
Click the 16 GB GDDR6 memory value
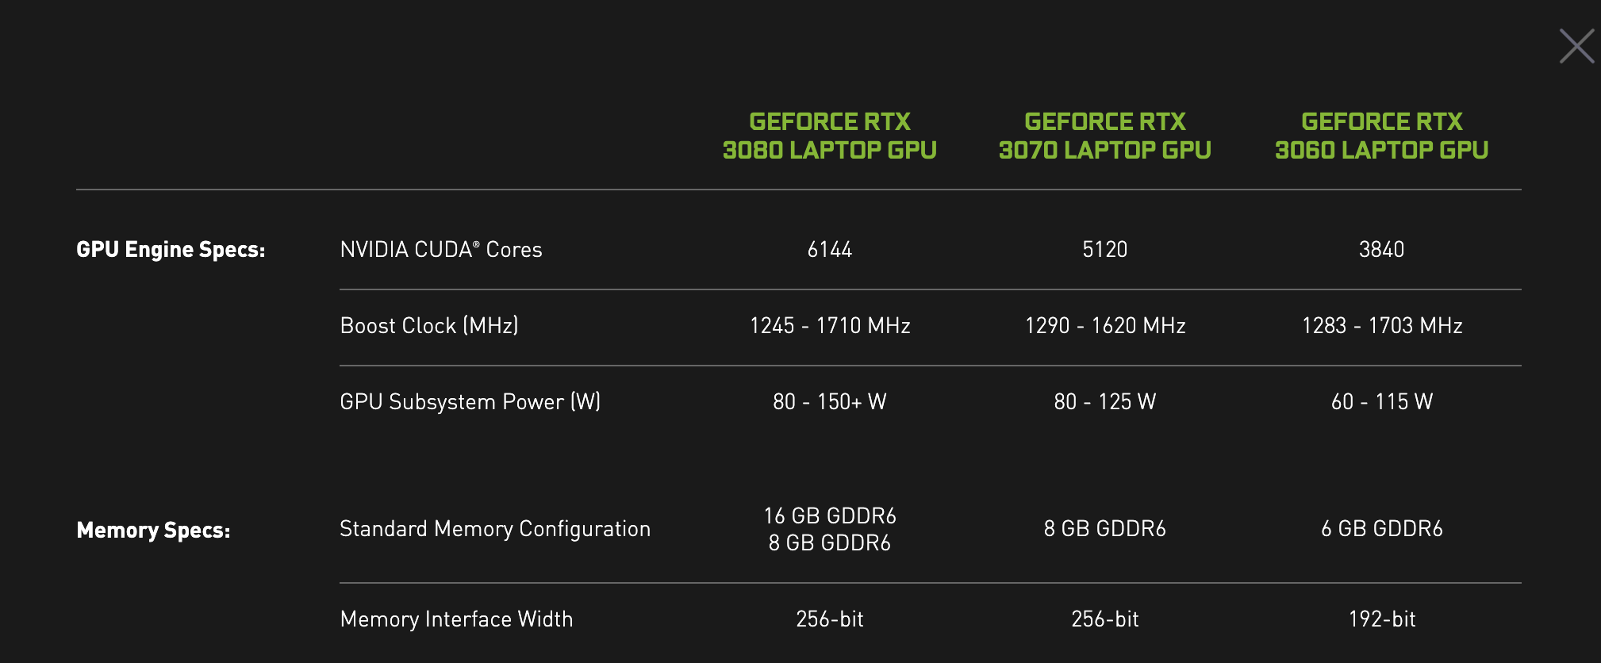click(829, 516)
